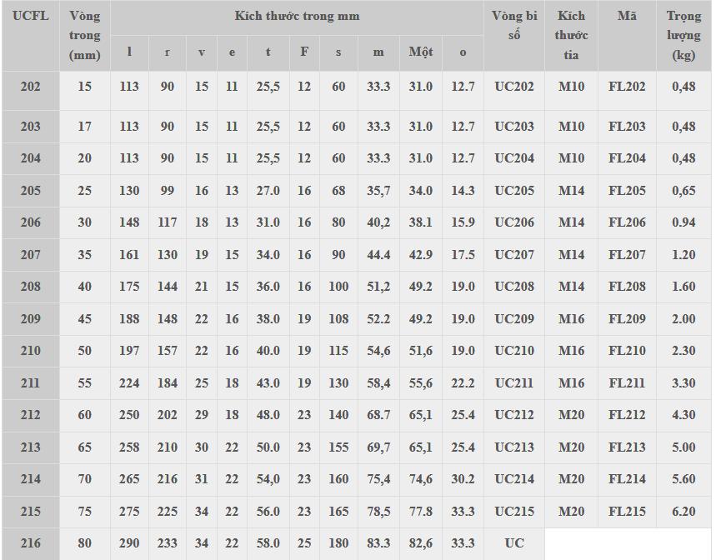Select row label 216 in UCFL column
716x560 pixels.
tap(30, 543)
